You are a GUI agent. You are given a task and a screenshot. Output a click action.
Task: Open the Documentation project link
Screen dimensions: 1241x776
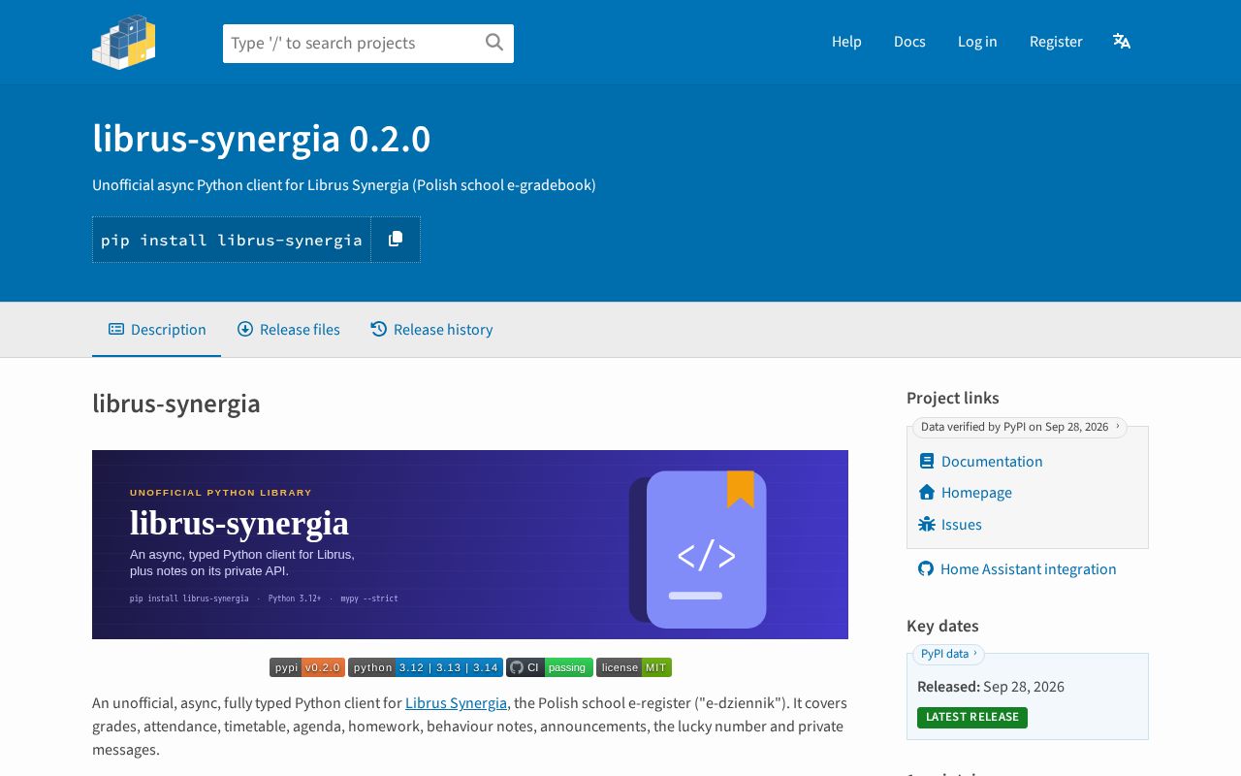click(980, 462)
